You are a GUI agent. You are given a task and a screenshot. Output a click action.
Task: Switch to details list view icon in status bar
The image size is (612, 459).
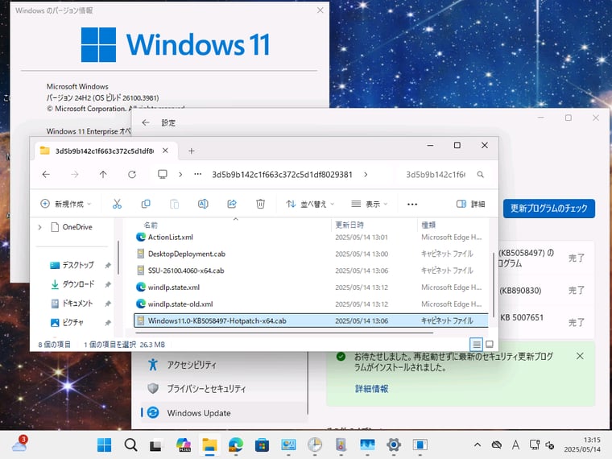(x=476, y=345)
